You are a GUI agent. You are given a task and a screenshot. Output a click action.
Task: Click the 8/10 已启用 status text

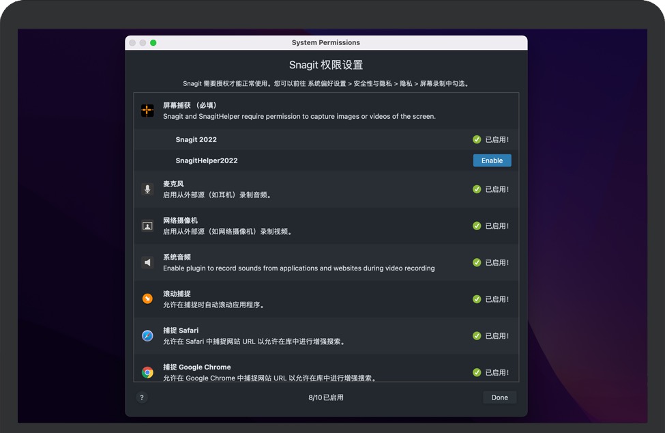[326, 397]
